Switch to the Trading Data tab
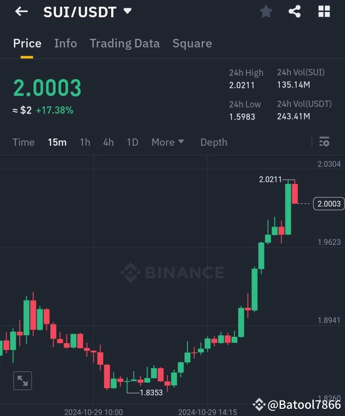The image size is (345, 416). 125,43
